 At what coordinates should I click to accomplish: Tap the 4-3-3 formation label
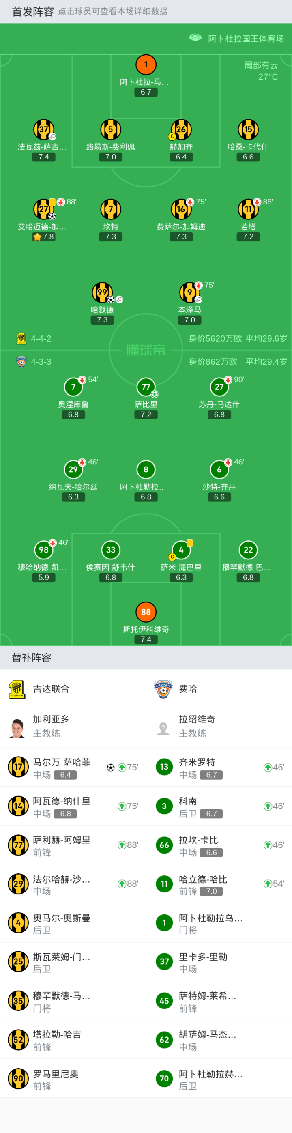[x=41, y=362]
